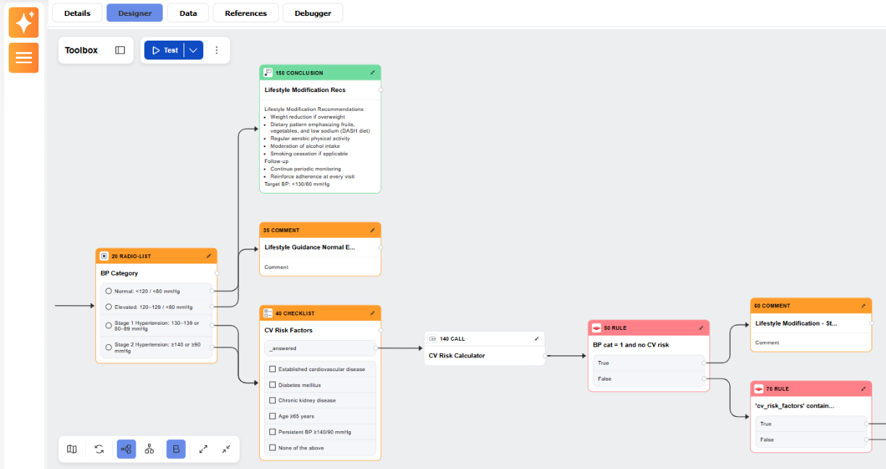Switch to the Data tab
This screenshot has width=886, height=469.
[188, 13]
